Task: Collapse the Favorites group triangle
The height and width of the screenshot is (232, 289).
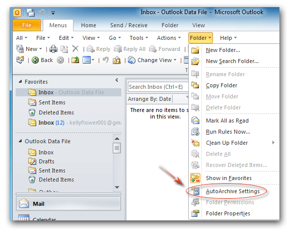Action: click(20, 81)
